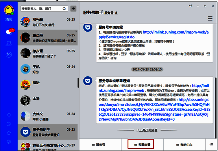Open the contacts list icon
The image size is (218, 151).
click(9, 43)
